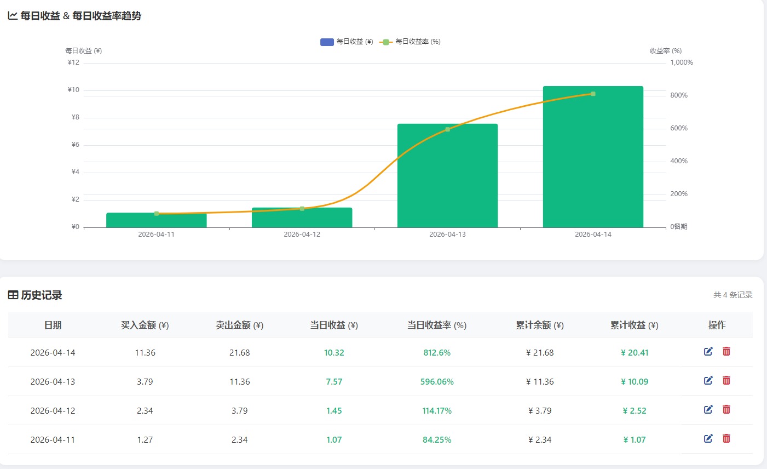
Task: Click the 2026-04-12 line data point
Action: [x=302, y=209]
